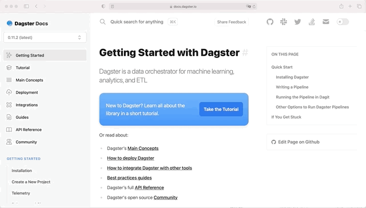
Task: Click Edit Page on Github
Action: click(296, 142)
